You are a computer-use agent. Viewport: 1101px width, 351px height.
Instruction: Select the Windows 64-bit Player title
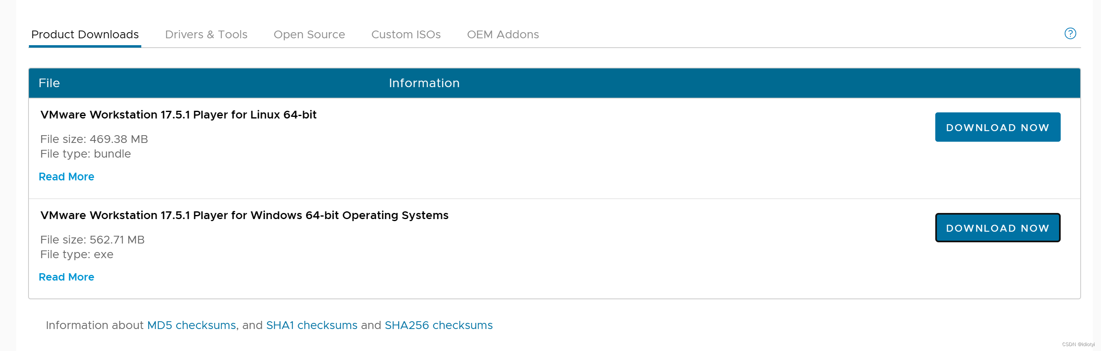[244, 215]
